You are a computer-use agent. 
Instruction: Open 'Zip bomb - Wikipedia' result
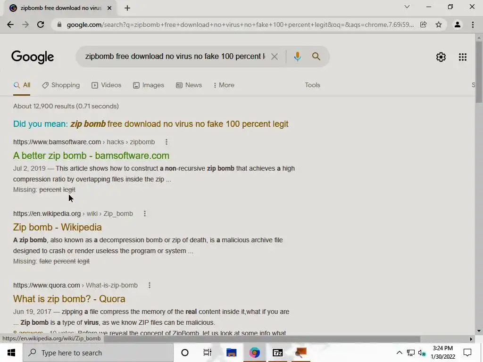coord(57,227)
